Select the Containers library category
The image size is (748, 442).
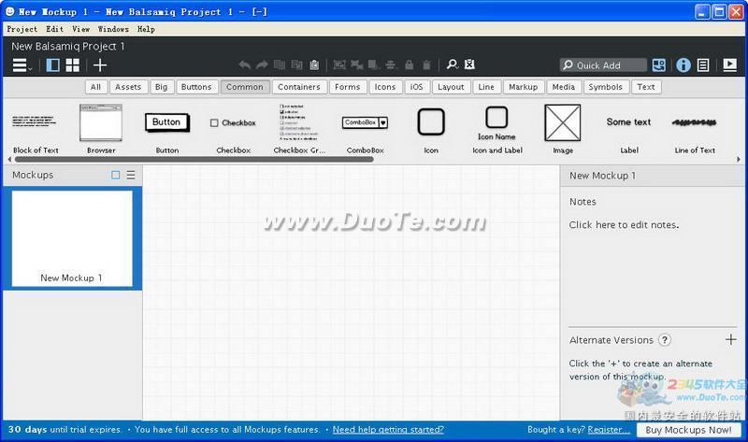pos(299,87)
